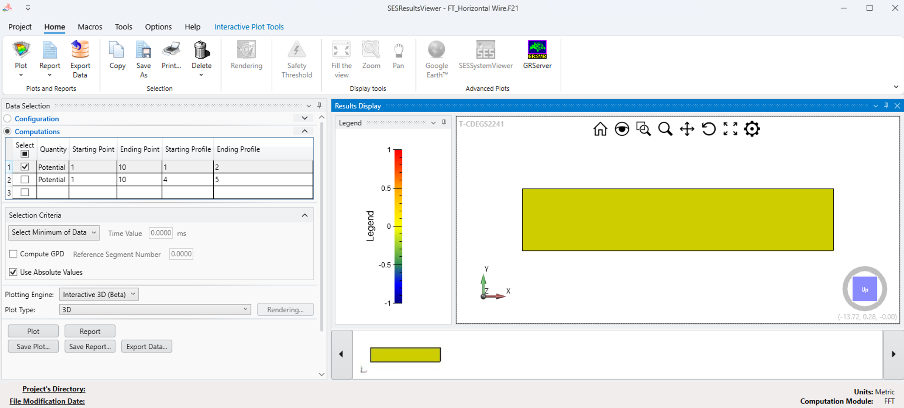Click the Rendering... button
The image size is (904, 408).
[x=285, y=310]
